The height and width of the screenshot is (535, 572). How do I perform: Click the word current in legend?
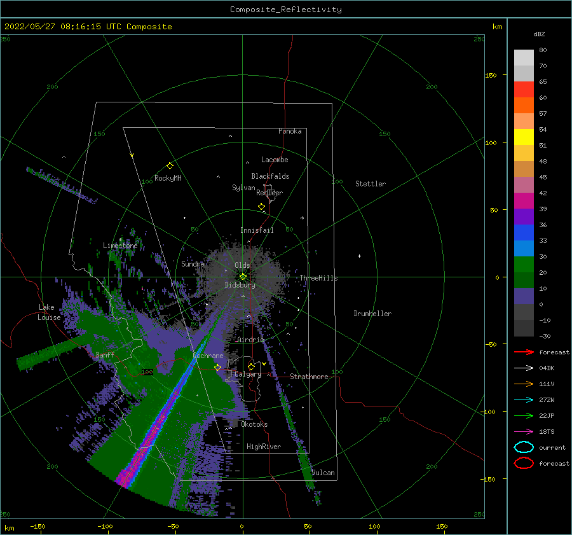point(552,447)
